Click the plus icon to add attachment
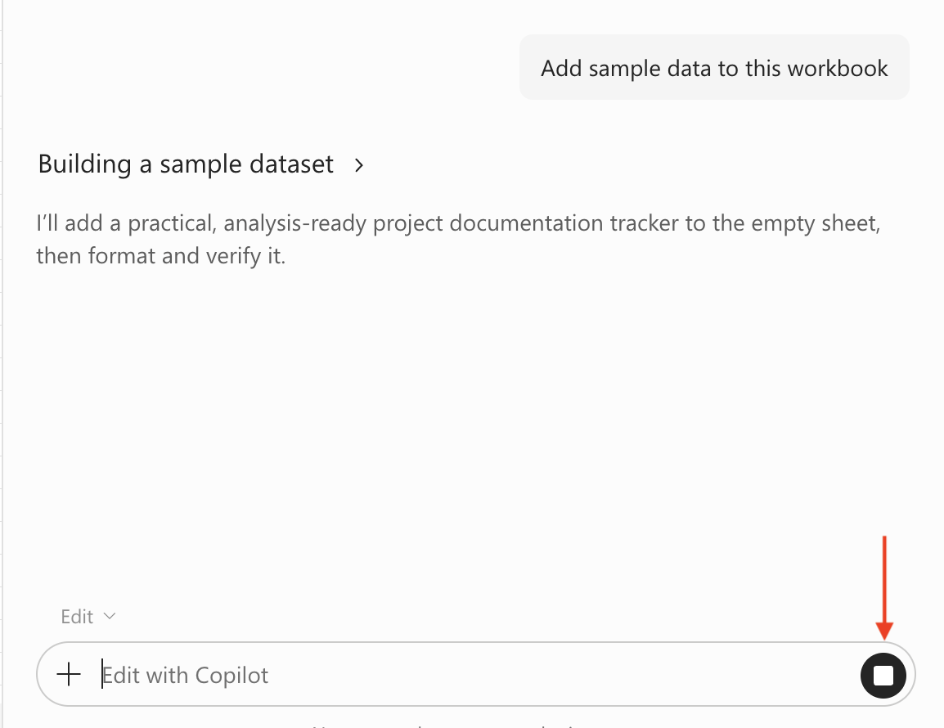 point(69,674)
